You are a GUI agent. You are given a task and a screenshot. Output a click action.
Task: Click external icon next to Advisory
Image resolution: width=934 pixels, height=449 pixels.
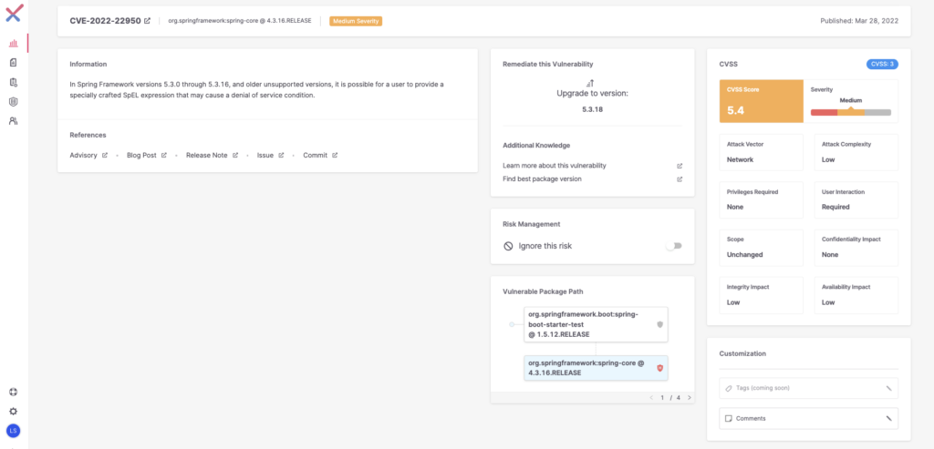[x=105, y=155]
